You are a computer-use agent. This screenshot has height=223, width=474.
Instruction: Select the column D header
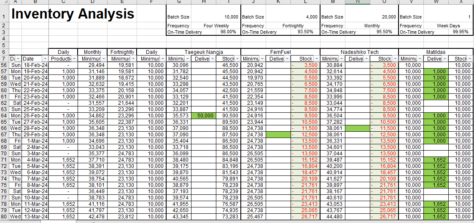coord(92,2)
